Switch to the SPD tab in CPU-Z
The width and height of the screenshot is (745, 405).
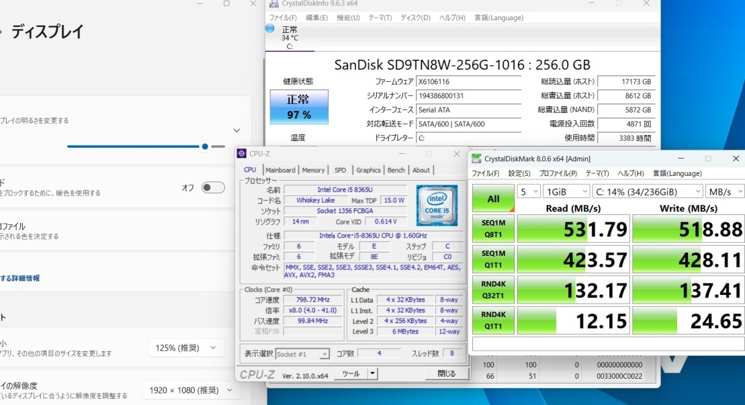pos(340,170)
